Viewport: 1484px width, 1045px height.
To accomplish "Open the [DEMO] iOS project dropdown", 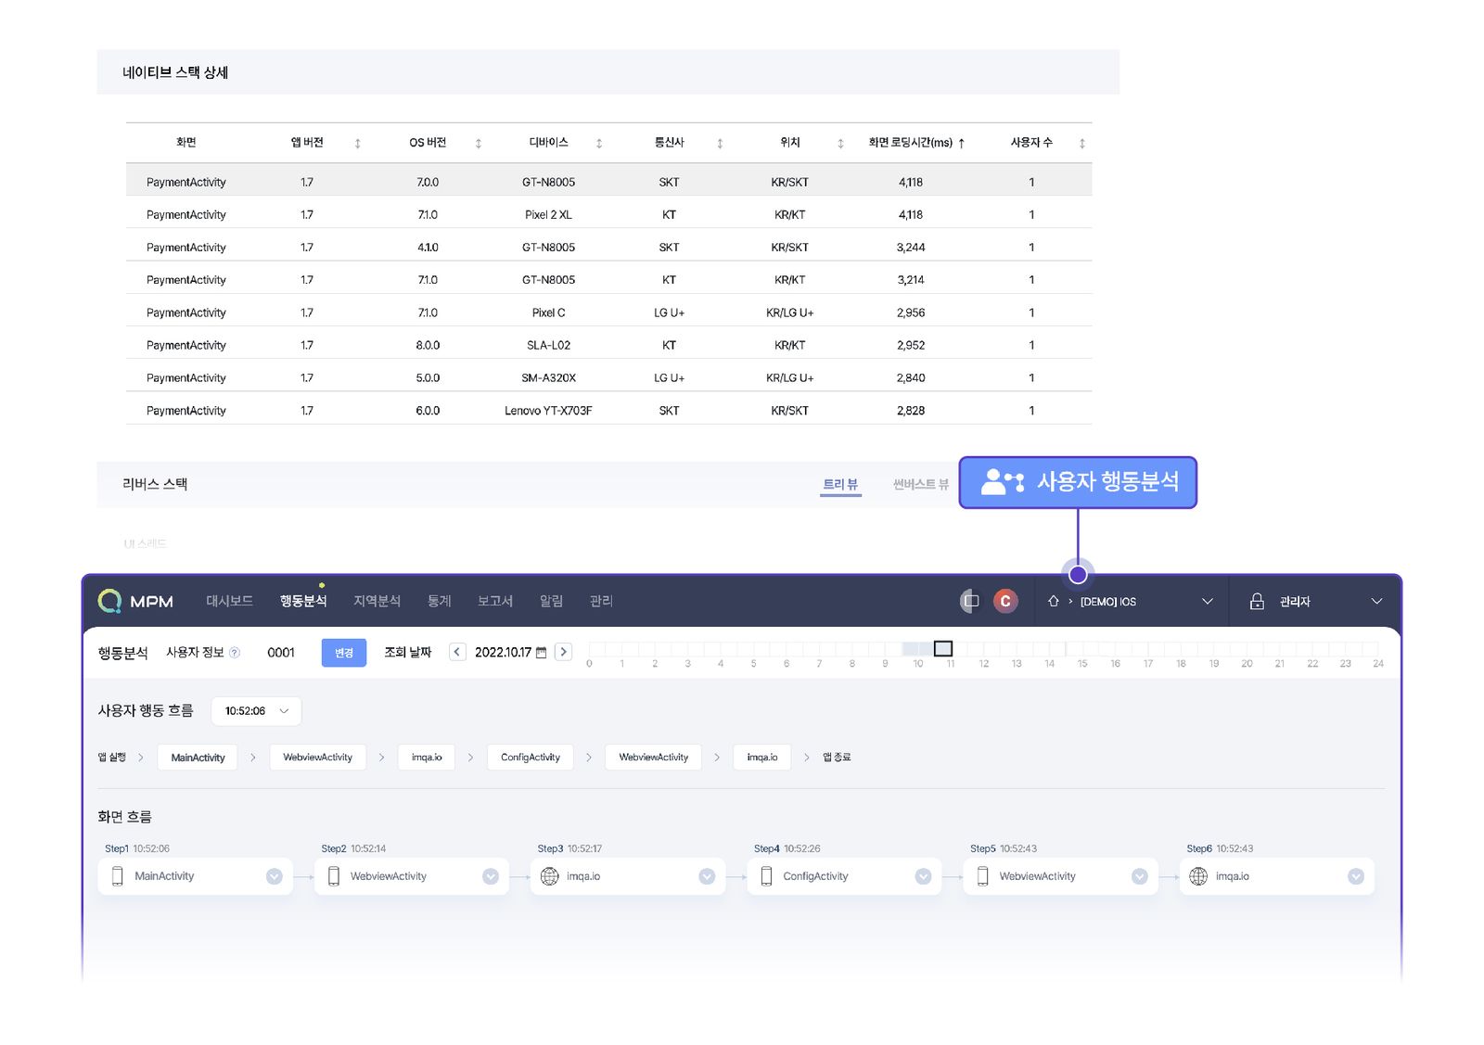I will pos(1131,601).
